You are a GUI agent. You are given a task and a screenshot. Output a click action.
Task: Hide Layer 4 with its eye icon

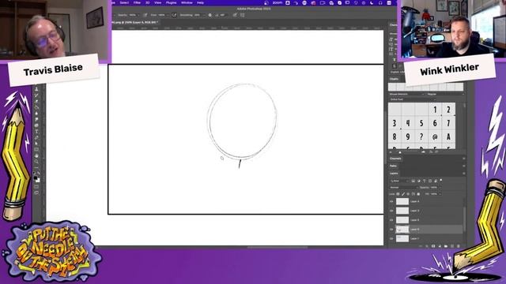coord(391,202)
